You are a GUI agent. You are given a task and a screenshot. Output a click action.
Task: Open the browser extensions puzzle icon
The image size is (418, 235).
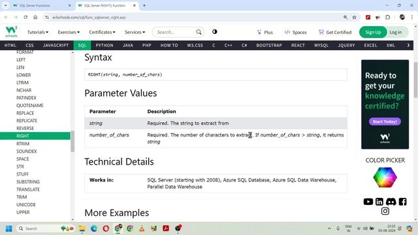click(x=387, y=18)
